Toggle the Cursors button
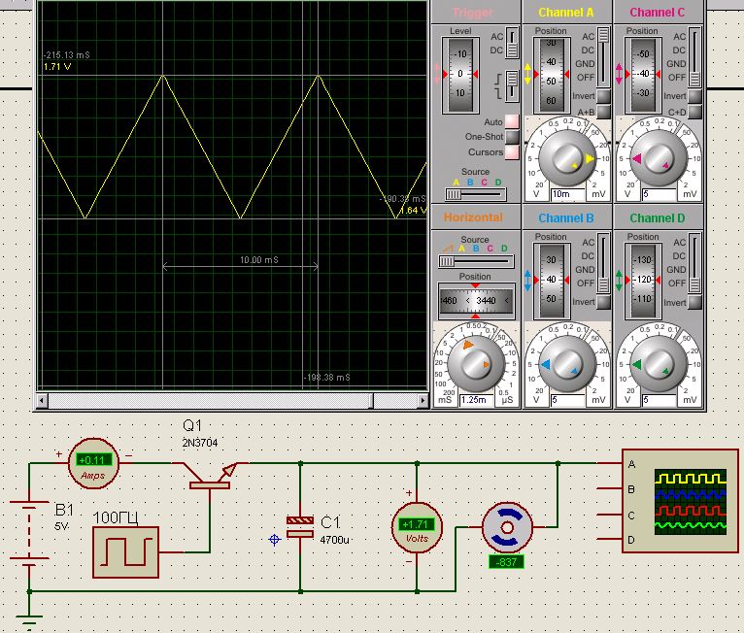Screen dimensions: 744x633 [x=512, y=152]
